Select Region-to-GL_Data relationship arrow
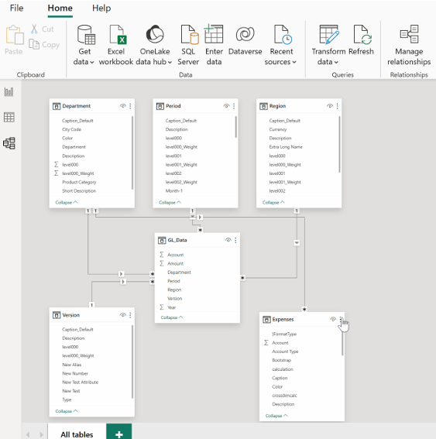 tap(297, 242)
